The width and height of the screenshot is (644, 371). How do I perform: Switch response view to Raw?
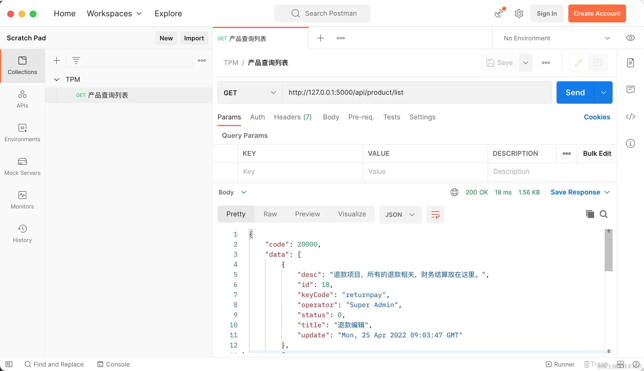pos(270,214)
